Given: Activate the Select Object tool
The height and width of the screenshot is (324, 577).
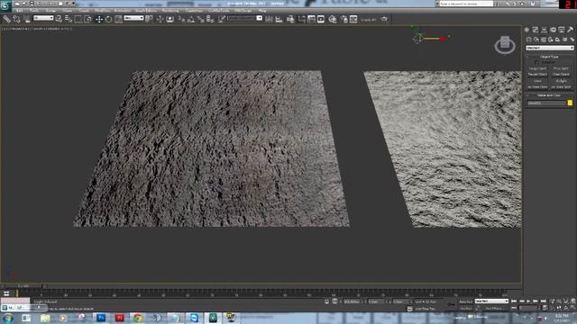Looking at the screenshot, I should pyautogui.click(x=59, y=19).
